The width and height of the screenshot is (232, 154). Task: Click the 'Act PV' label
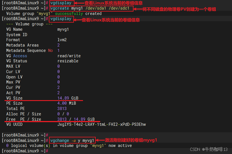(x=13, y=93)
